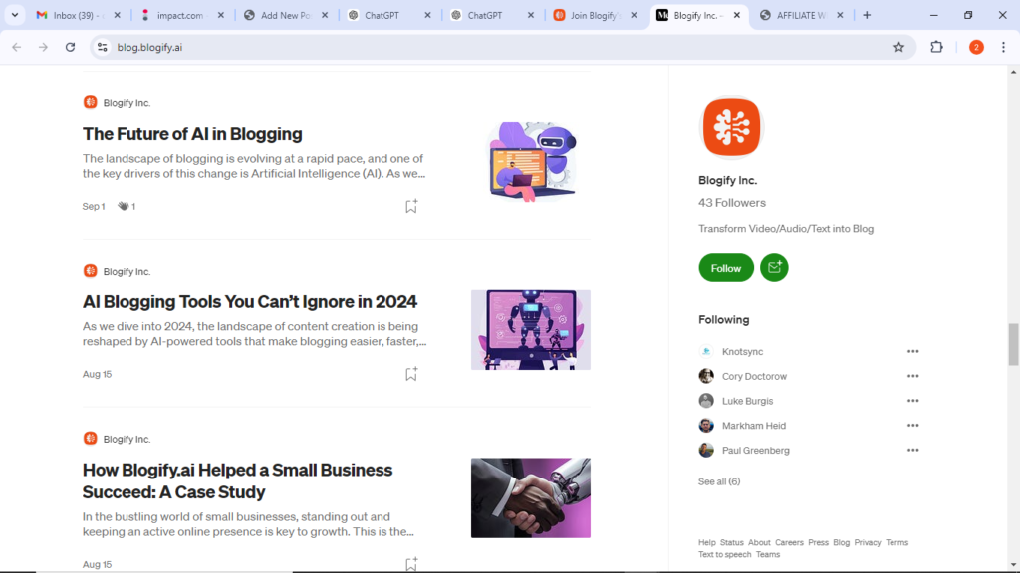
Task: Open Knotsync in Following list
Action: click(742, 351)
